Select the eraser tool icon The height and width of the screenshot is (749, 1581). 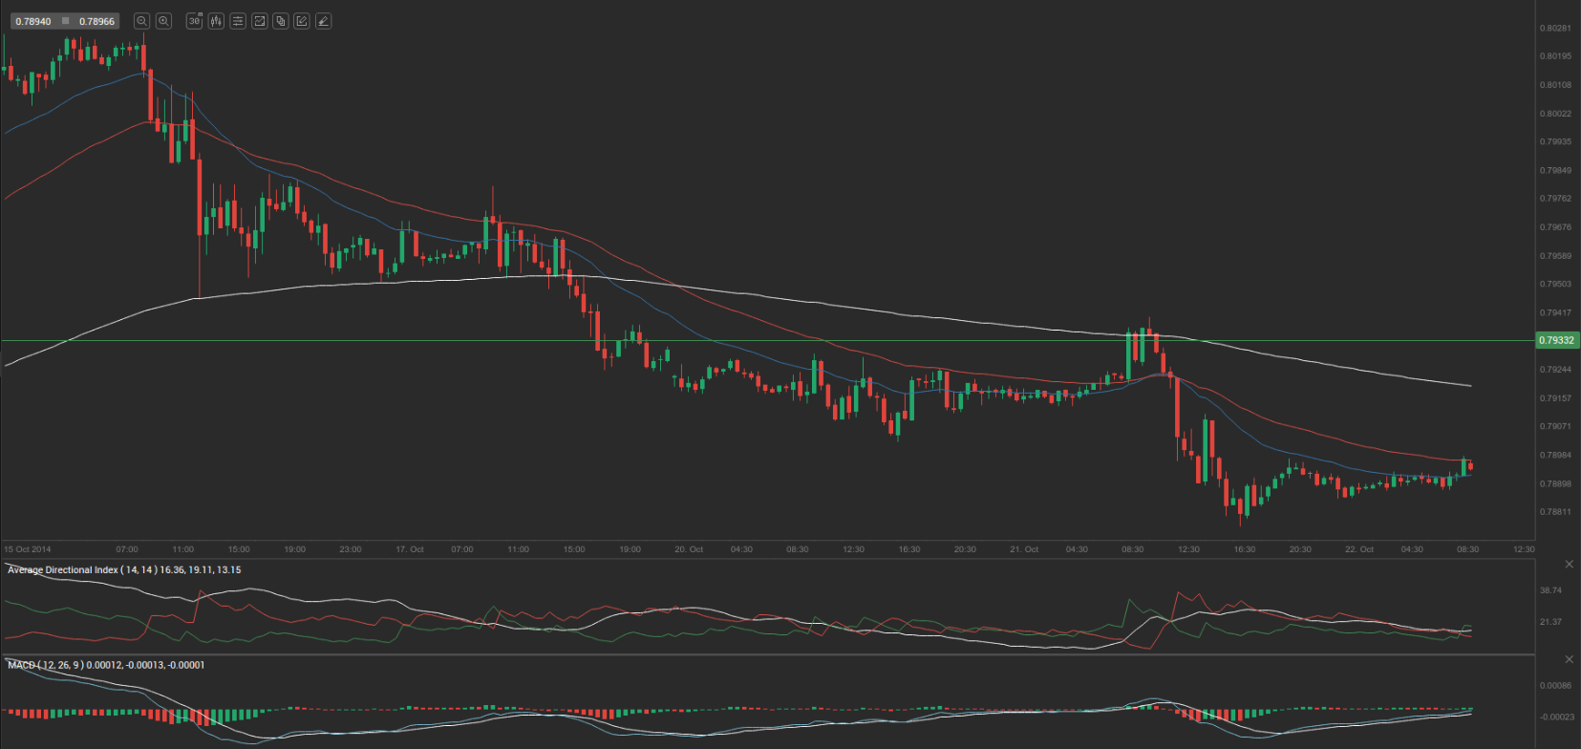323,21
